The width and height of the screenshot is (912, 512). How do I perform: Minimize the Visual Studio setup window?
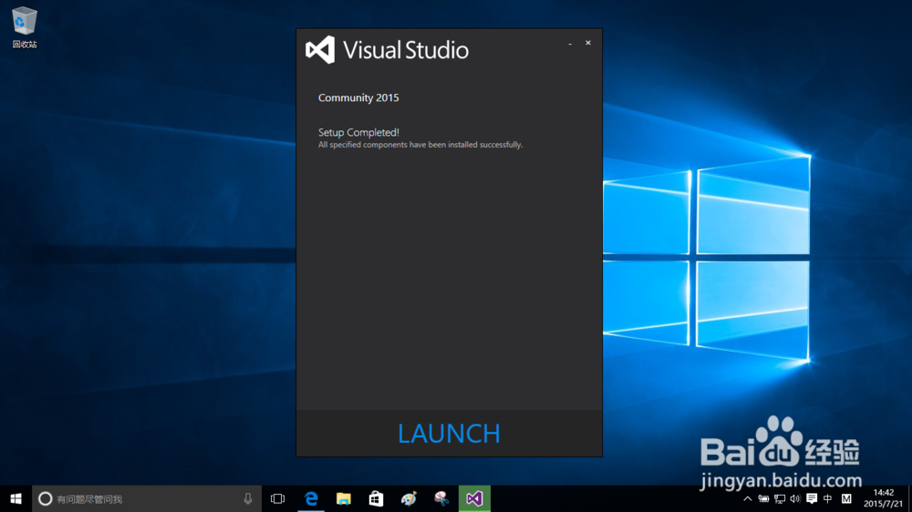pyautogui.click(x=570, y=44)
